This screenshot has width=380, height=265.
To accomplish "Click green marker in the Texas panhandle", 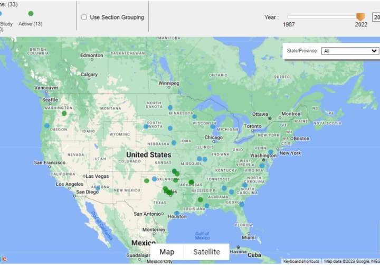I will click(x=147, y=180).
